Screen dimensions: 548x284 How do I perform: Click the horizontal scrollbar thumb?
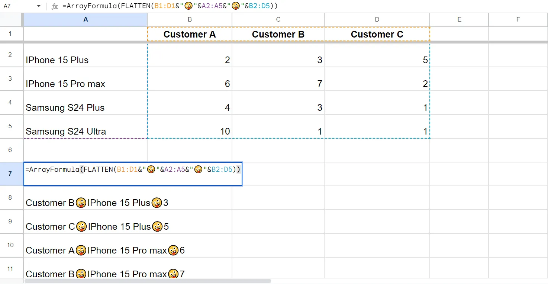[148, 281]
